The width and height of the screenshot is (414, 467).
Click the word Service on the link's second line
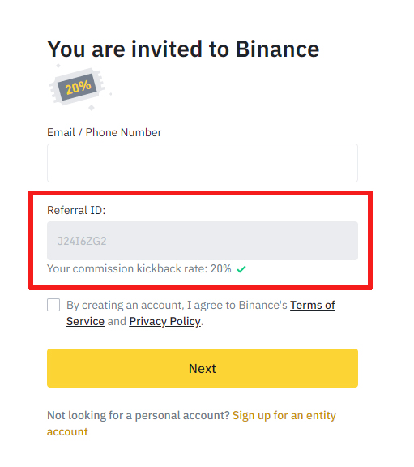(85, 322)
